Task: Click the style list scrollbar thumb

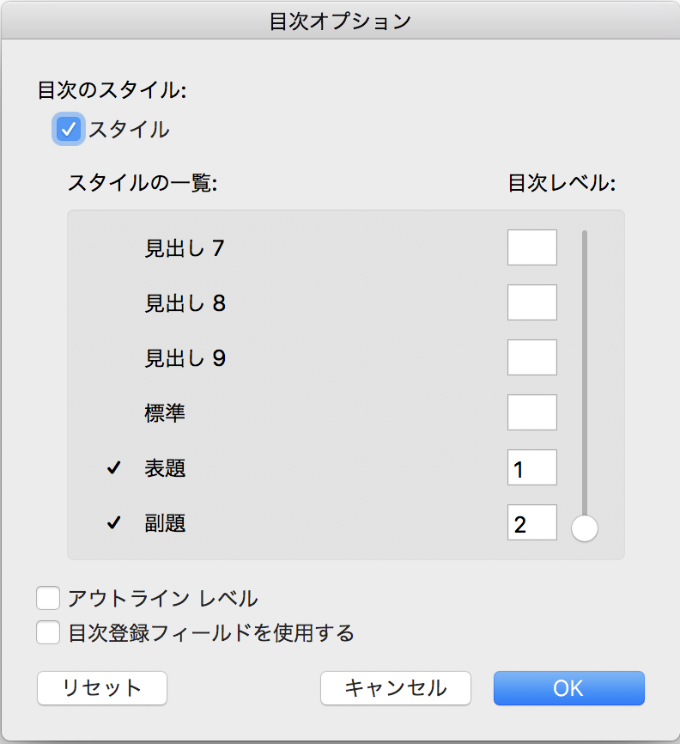Action: point(584,528)
